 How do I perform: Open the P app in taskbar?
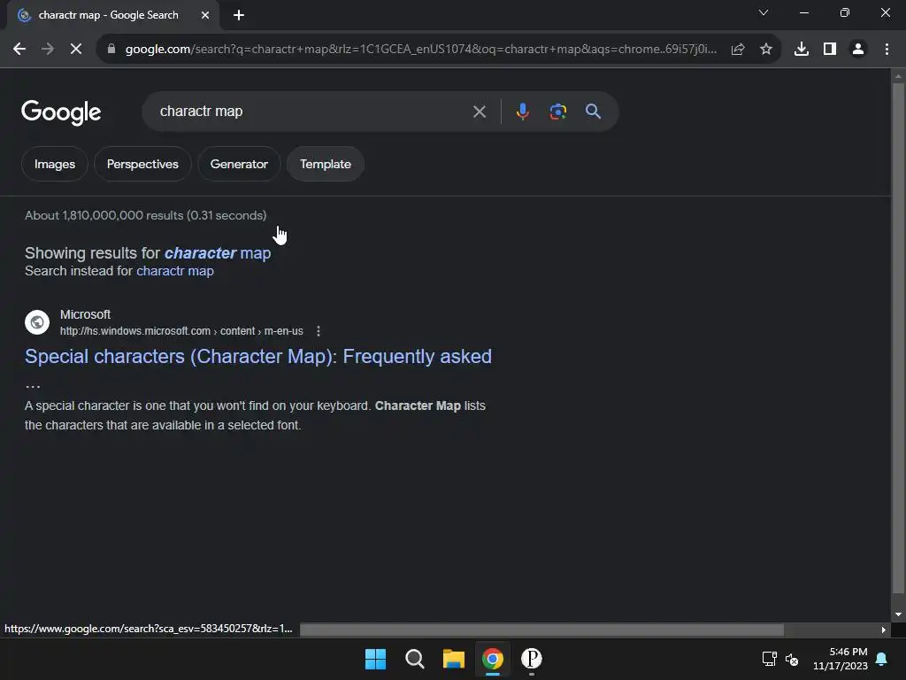pyautogui.click(x=532, y=659)
